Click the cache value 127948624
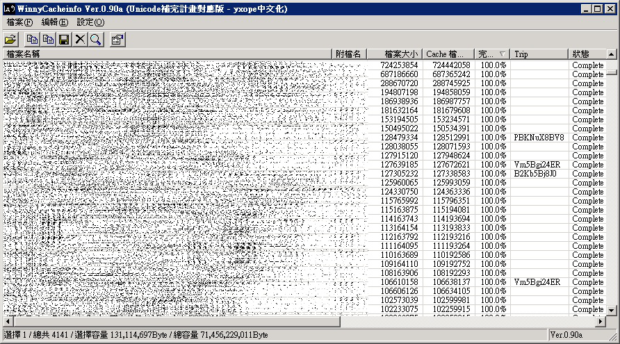 tap(451, 156)
